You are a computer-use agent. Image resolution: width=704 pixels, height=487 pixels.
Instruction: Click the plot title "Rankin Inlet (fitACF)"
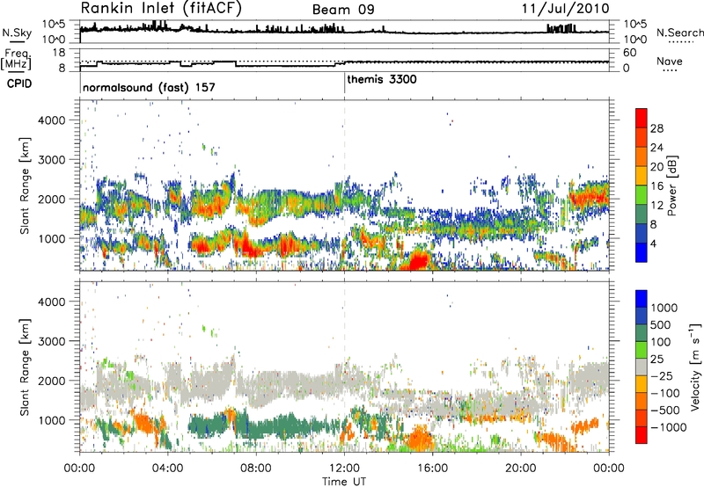(161, 8)
